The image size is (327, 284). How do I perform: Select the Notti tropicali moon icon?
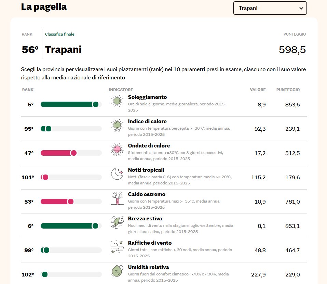point(117,174)
